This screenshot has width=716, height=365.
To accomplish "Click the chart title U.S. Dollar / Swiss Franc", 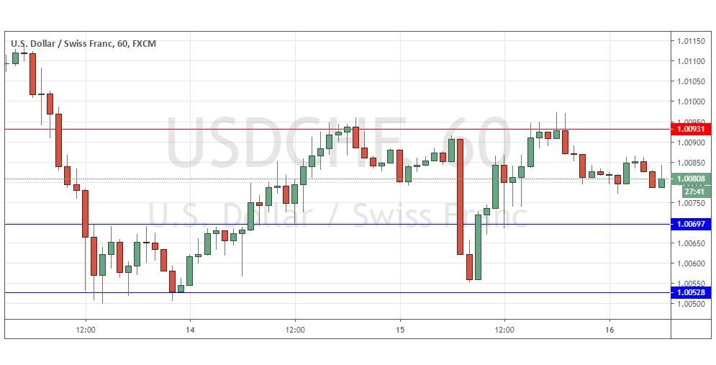I will [x=62, y=44].
